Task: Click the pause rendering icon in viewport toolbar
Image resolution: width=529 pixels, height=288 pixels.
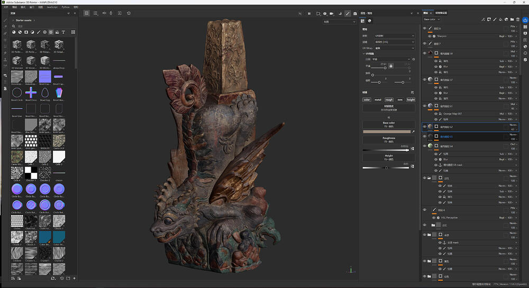Action: 309,13
